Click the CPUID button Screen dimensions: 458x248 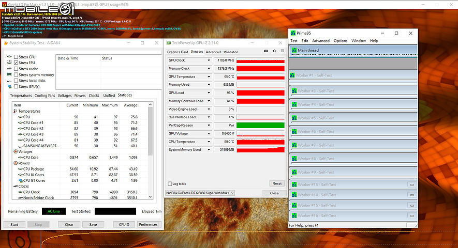pos(124,224)
